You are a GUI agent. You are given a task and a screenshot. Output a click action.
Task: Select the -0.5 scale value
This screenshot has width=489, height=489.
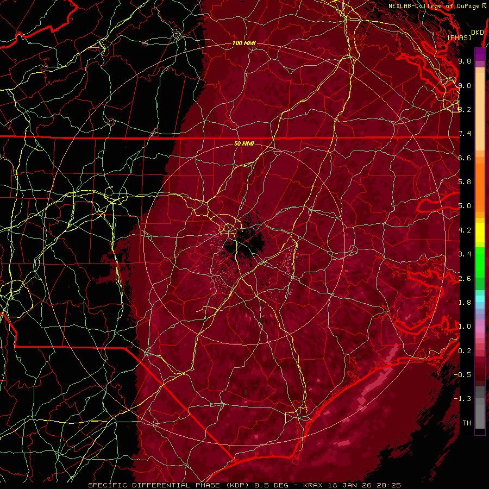click(x=463, y=375)
